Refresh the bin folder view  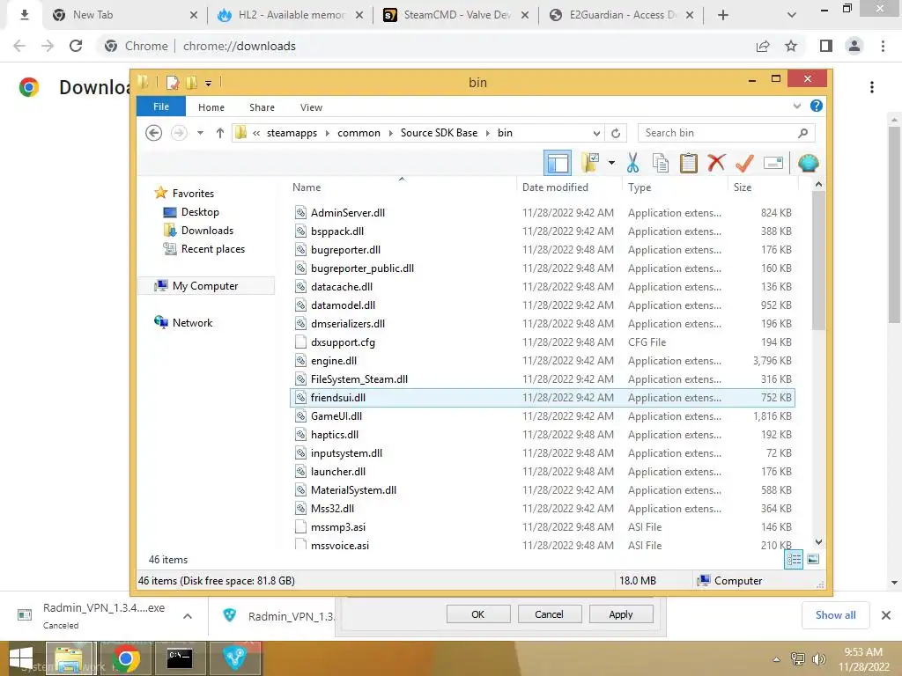pos(616,134)
